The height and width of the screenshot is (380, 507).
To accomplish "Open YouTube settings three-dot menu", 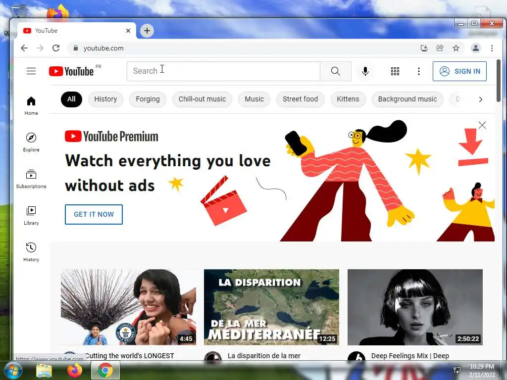I will click(x=419, y=71).
